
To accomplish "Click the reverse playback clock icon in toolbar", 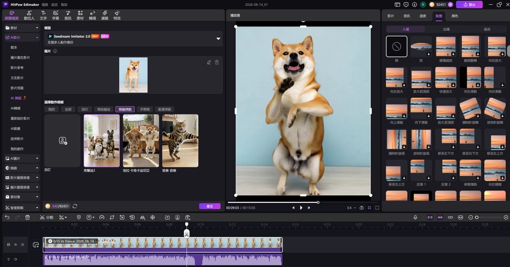I will point(132,217).
